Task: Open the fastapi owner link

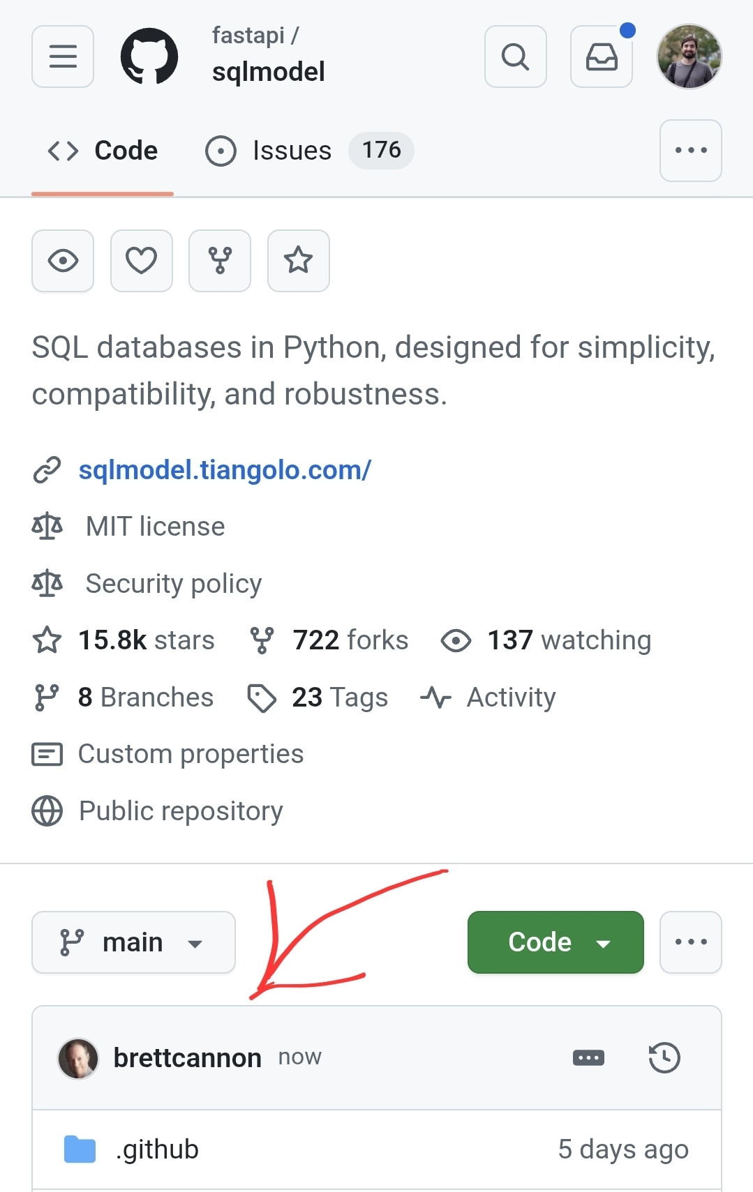Action: point(248,35)
